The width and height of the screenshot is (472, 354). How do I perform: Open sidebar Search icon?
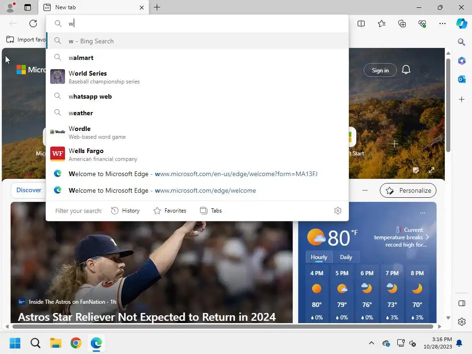[x=461, y=42]
